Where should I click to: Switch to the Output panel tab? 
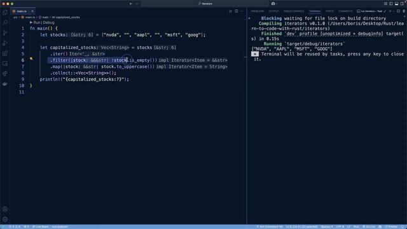273,11
